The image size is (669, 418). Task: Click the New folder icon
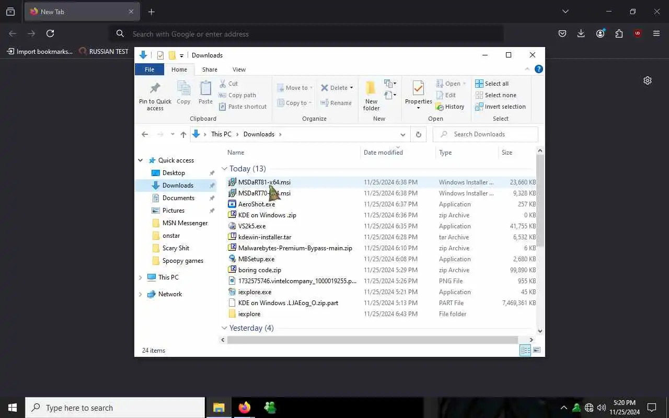pos(371,88)
